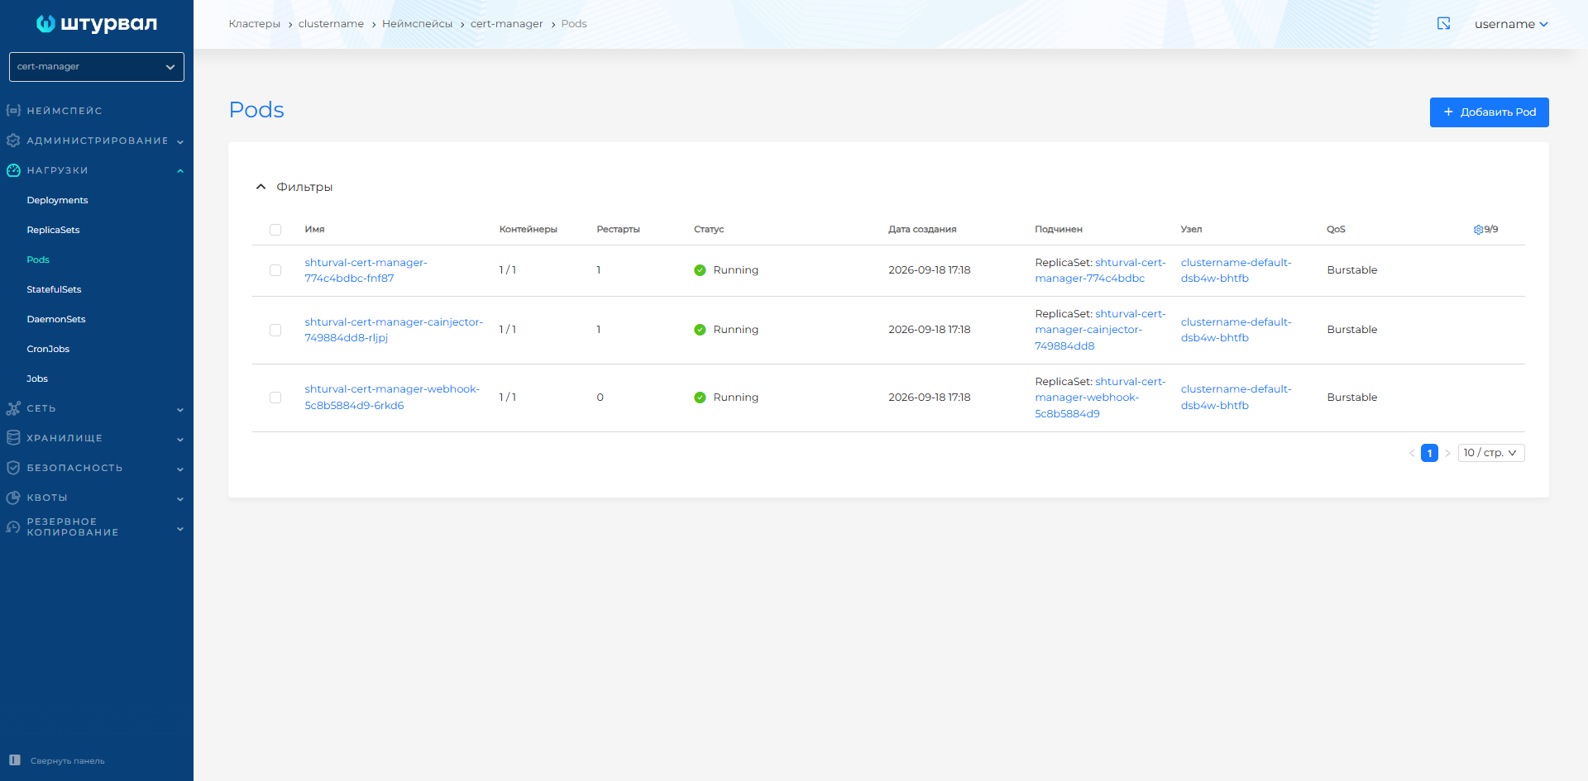Go to previous page arrow

[1412, 453]
